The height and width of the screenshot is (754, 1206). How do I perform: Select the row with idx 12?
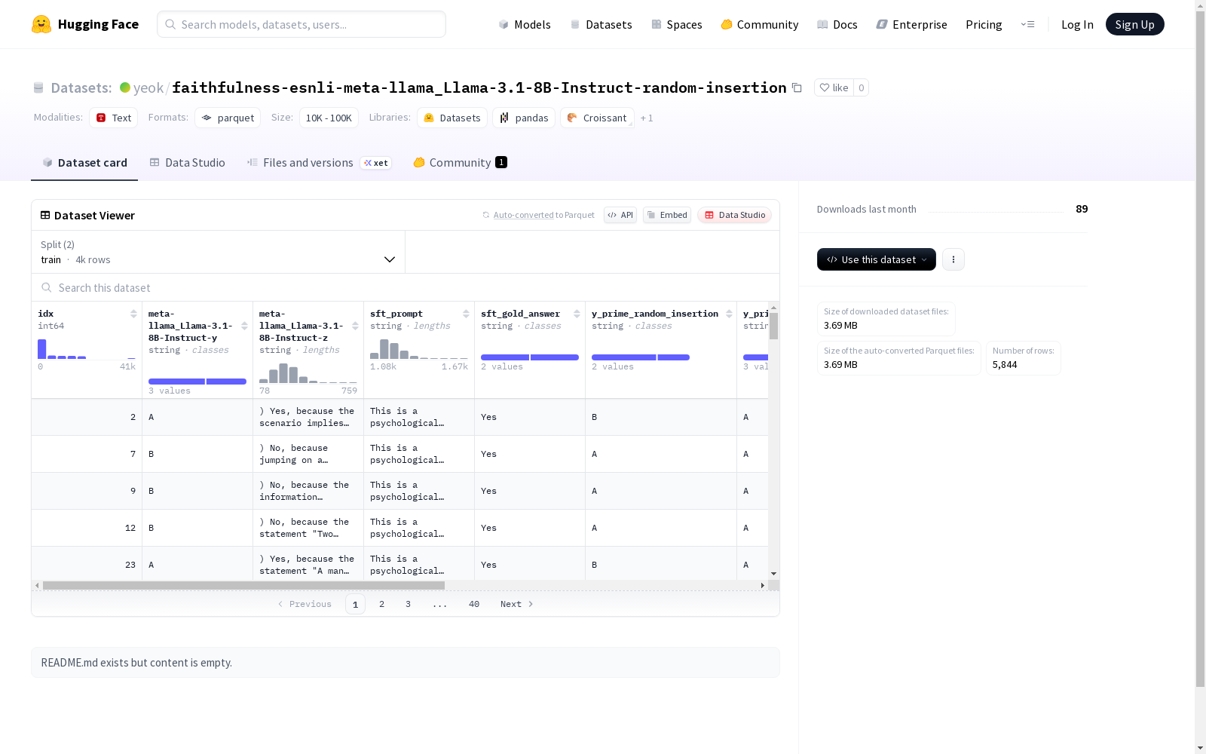tap(399, 528)
